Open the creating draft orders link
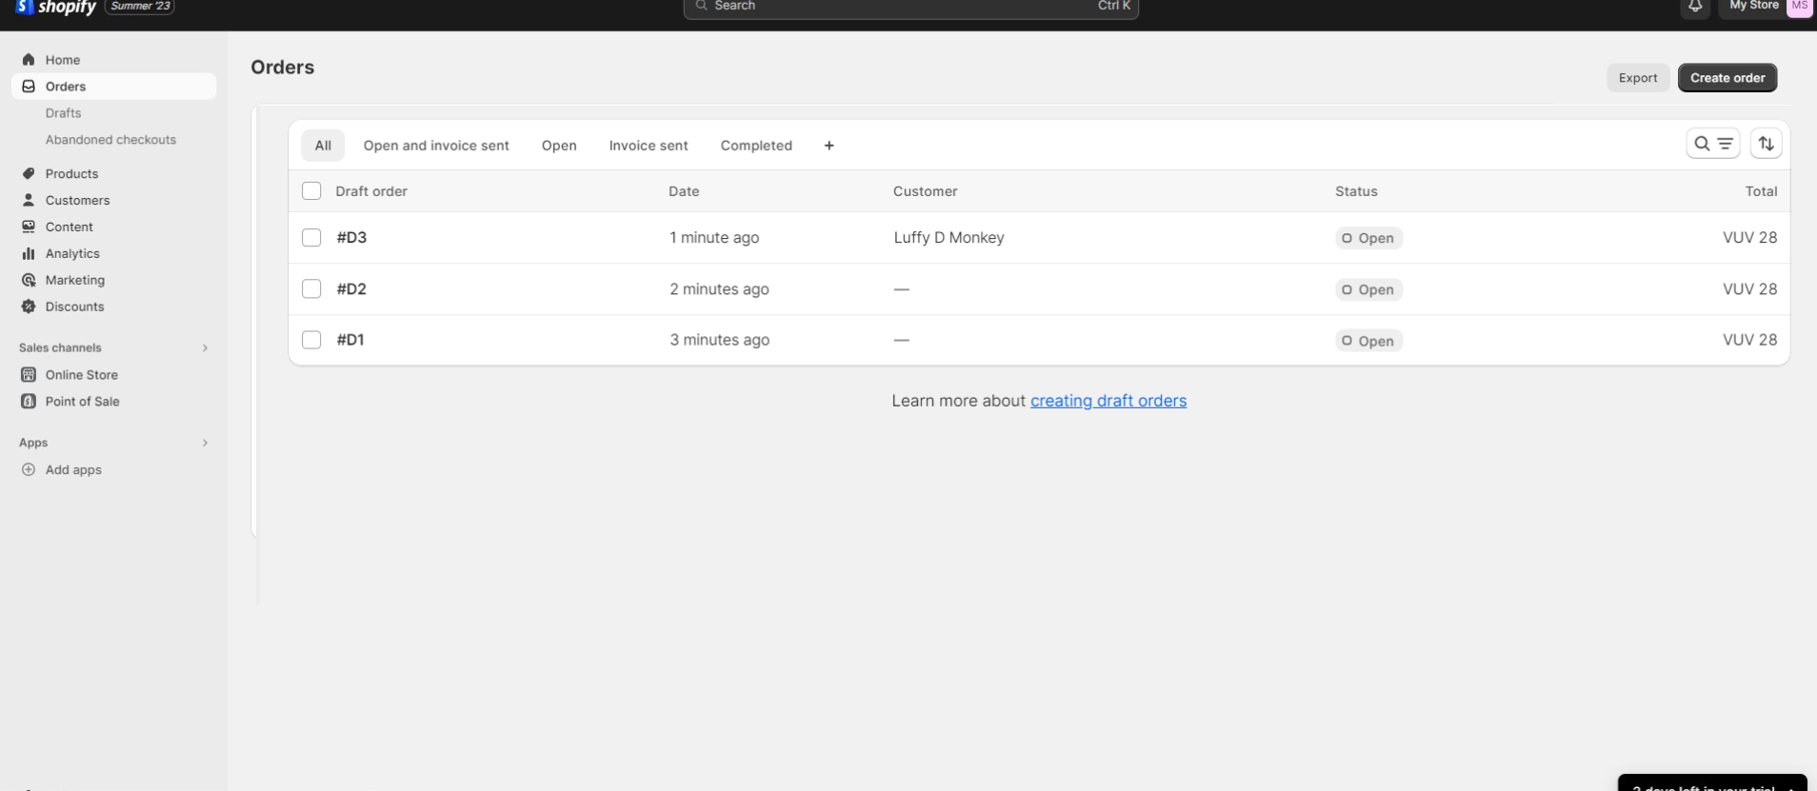1817x791 pixels. (x=1108, y=401)
